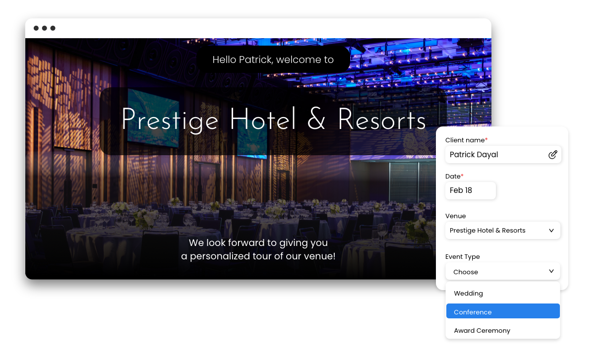Click the second window dot in the title bar

click(x=45, y=28)
